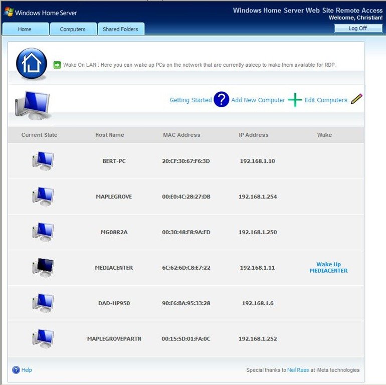Click MAC address 00:30:48:F8:9A:FD
This screenshot has width=386, height=385.
click(186, 232)
